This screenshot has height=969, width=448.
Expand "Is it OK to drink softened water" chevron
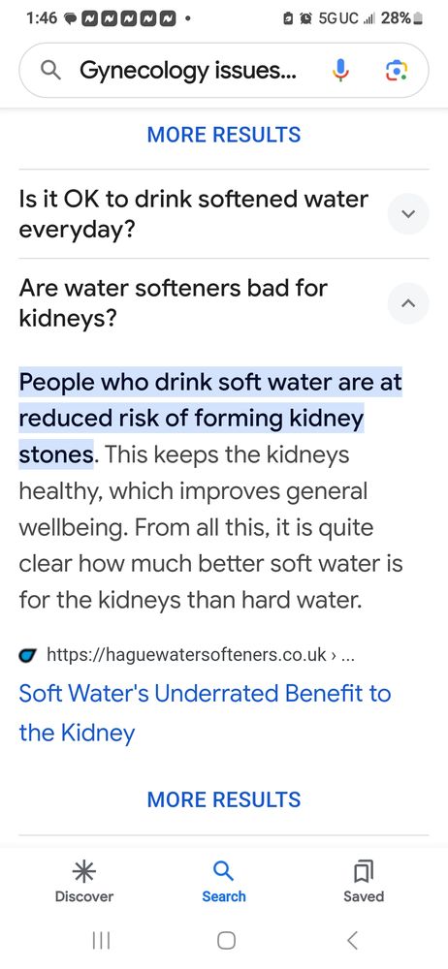click(408, 214)
